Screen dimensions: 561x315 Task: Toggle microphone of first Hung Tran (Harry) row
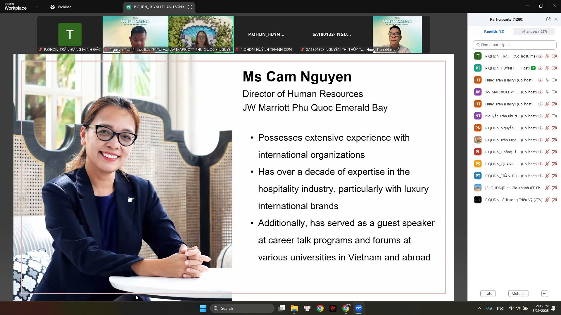(x=547, y=80)
